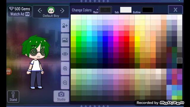Click the Change Colors title text
This screenshot has height=107, width=190.
(82, 10)
